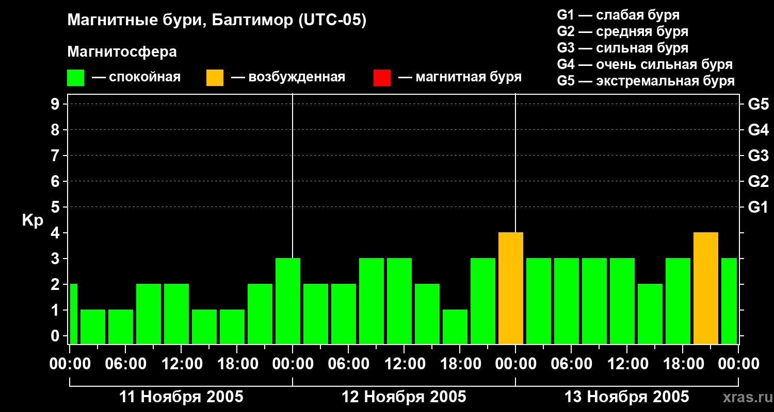Click the '11 Ноября 2005' date label
This screenshot has width=774, height=412.
tap(181, 397)
